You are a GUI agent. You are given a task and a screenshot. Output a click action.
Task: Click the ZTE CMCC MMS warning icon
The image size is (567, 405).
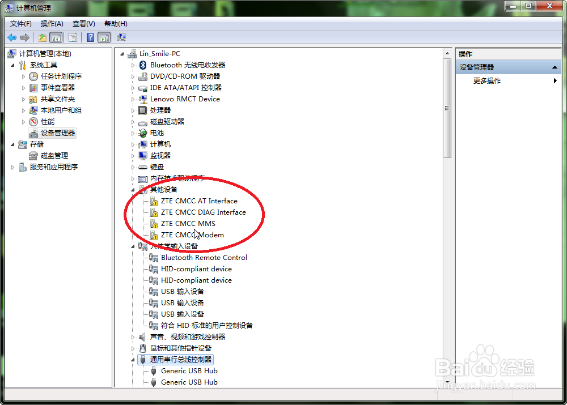point(154,224)
